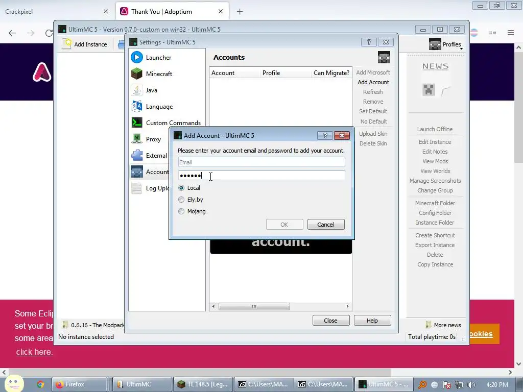This screenshot has width=523, height=392.
Task: Sort by Can Migrate? column header
Action: tap(331, 72)
